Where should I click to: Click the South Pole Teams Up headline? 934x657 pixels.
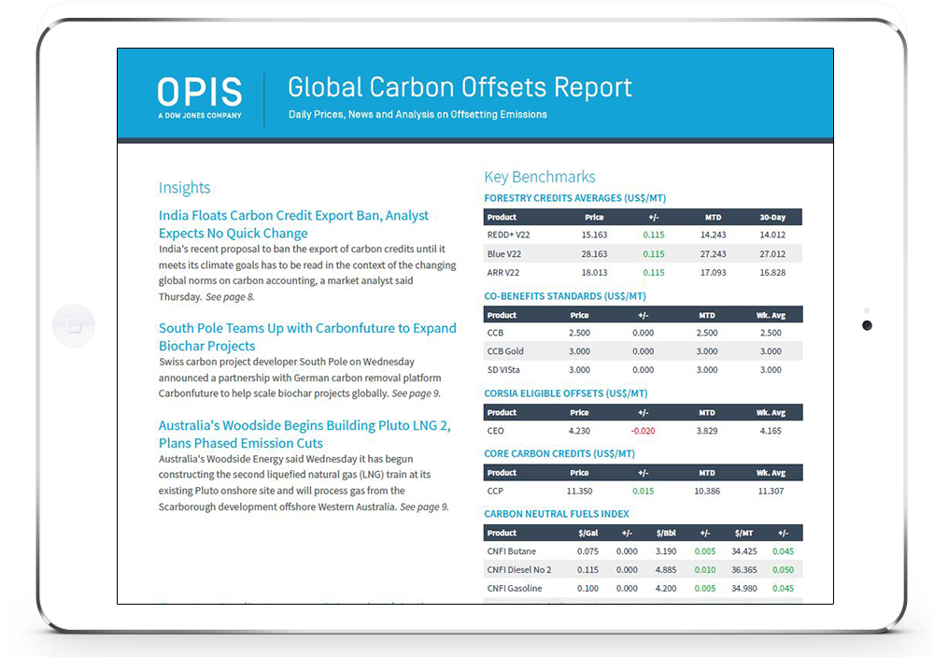click(x=308, y=338)
